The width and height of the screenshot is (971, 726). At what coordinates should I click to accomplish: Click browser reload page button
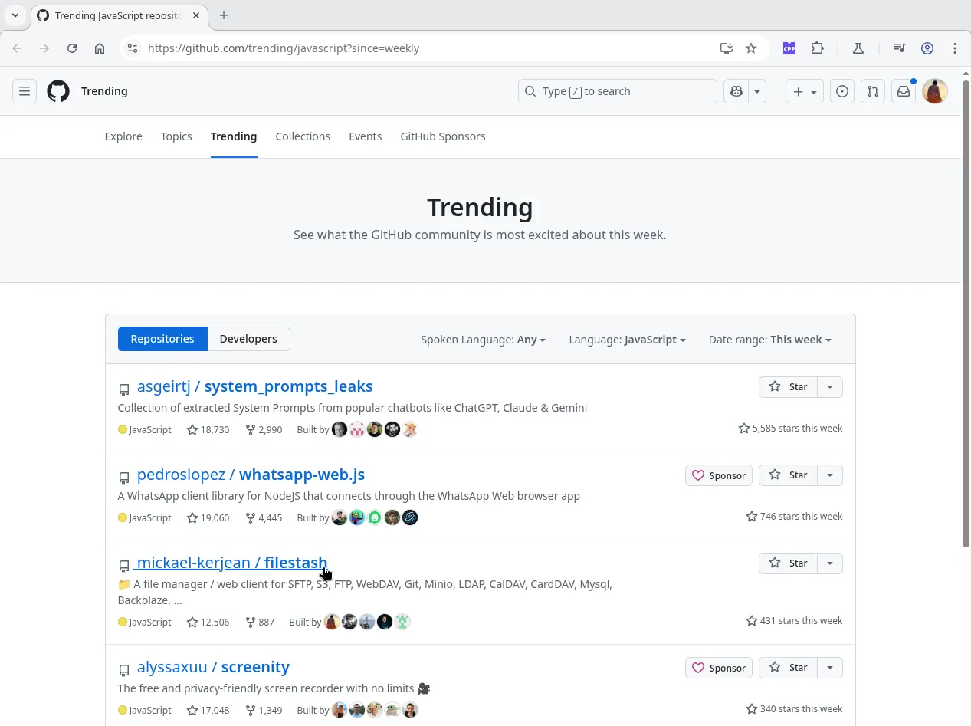point(72,48)
